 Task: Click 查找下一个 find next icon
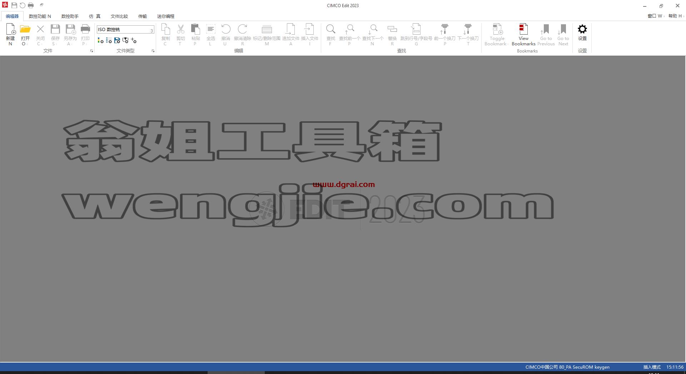373,29
